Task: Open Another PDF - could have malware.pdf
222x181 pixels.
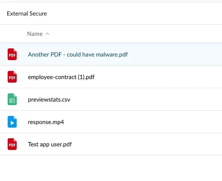Action: pos(78,54)
